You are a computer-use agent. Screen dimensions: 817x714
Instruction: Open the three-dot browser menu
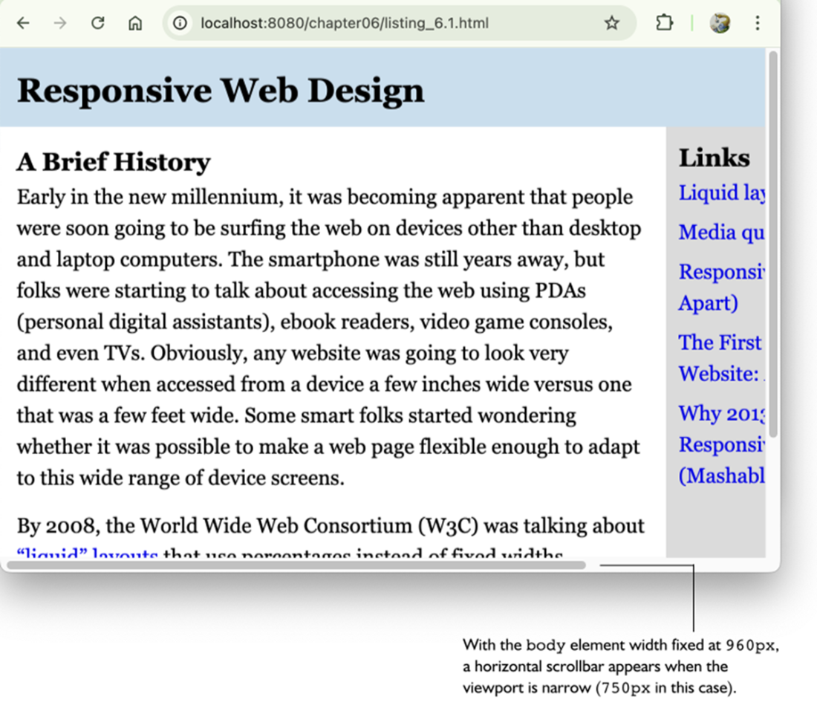[757, 23]
